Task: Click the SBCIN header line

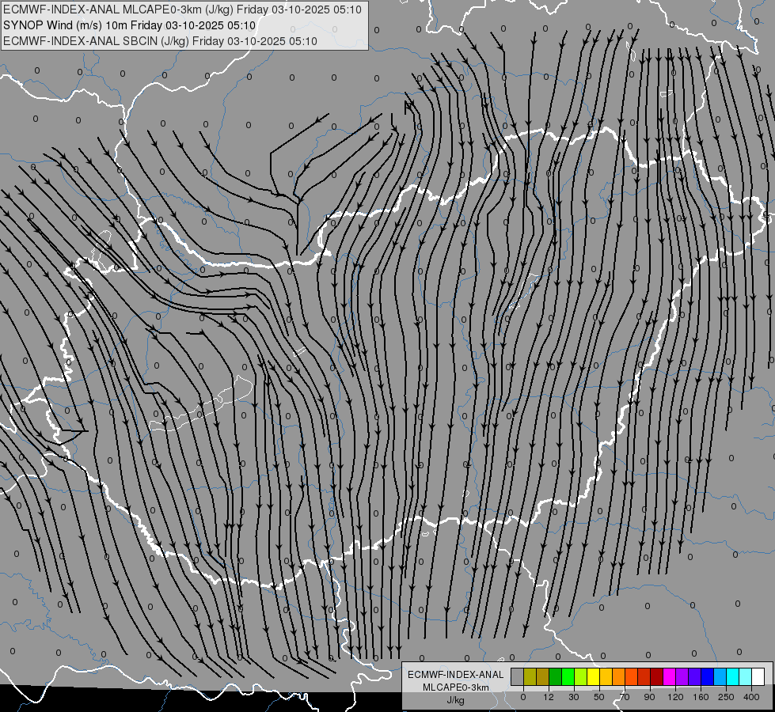Action: click(160, 41)
